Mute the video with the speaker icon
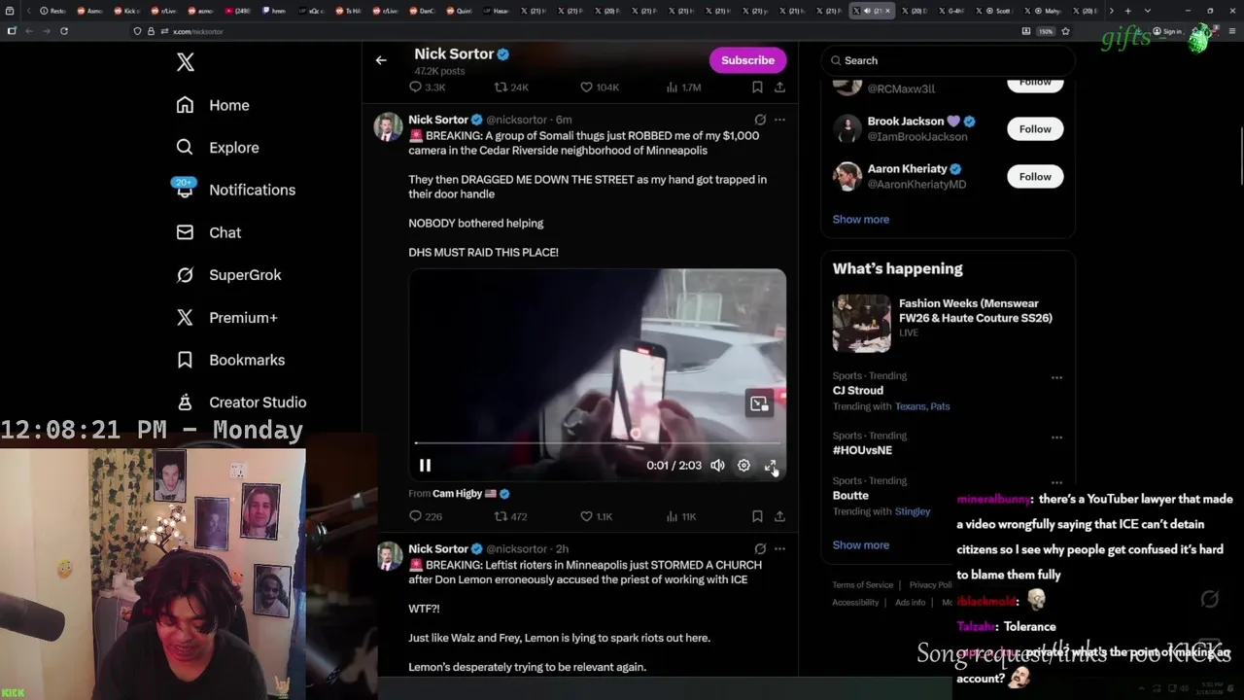 point(717,466)
